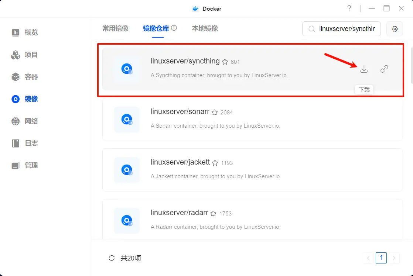Star the linuxserver/sonarr image

[215, 113]
